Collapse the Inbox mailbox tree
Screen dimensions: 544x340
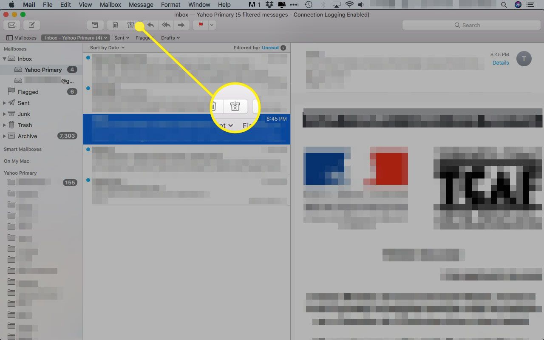[x=5, y=59]
